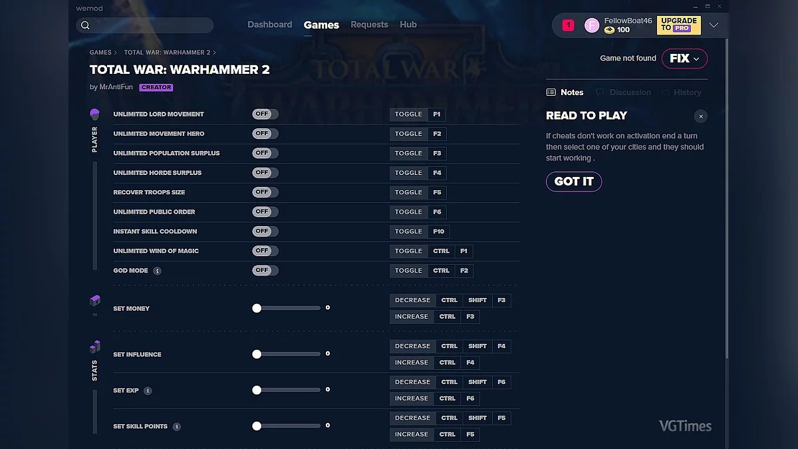Screen dimensions: 798x449
Task: Click Decrease hotkey for Set Money
Action: tap(412, 301)
